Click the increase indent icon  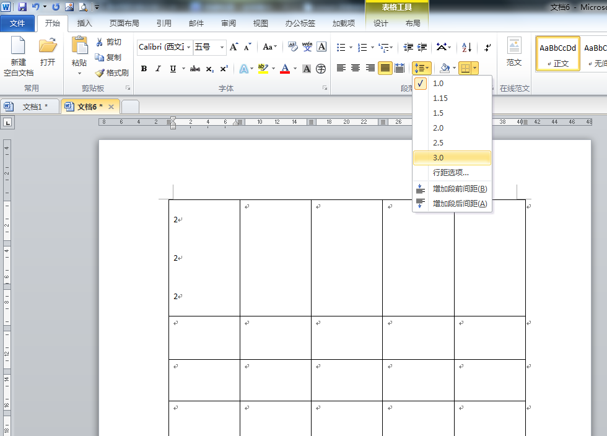[x=422, y=47]
